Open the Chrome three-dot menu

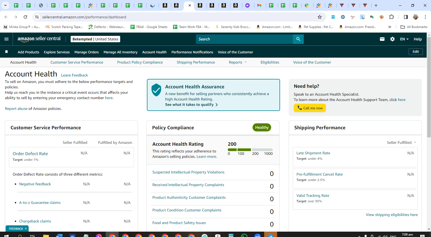425,17
